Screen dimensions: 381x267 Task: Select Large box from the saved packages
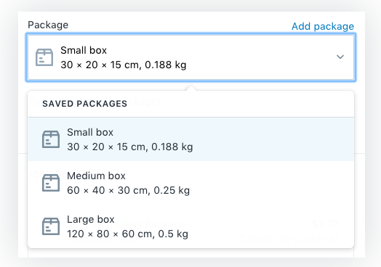(x=190, y=226)
